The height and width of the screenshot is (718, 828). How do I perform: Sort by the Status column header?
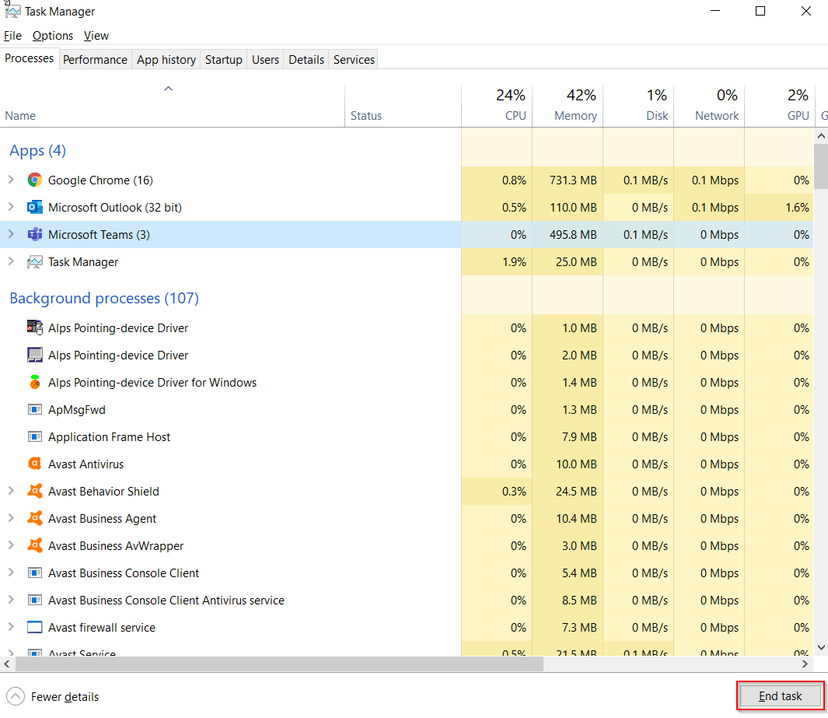click(403, 107)
